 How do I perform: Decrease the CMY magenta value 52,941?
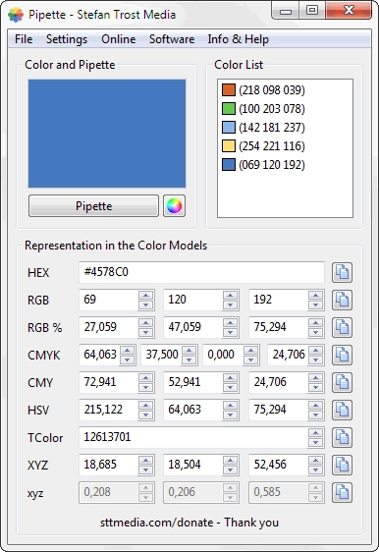[230, 387]
